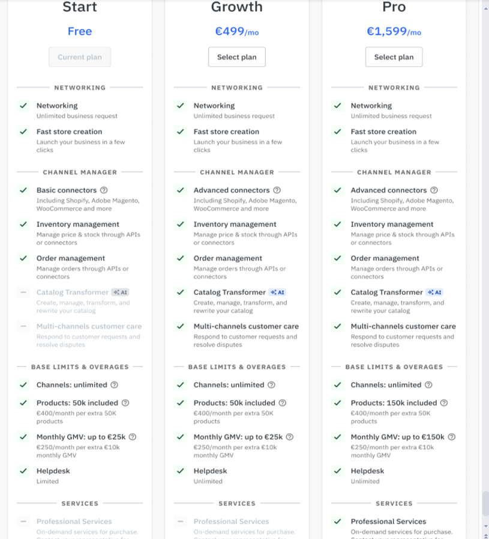Click help icon beside Start plan Basic connectors
The height and width of the screenshot is (539, 489).
point(104,190)
